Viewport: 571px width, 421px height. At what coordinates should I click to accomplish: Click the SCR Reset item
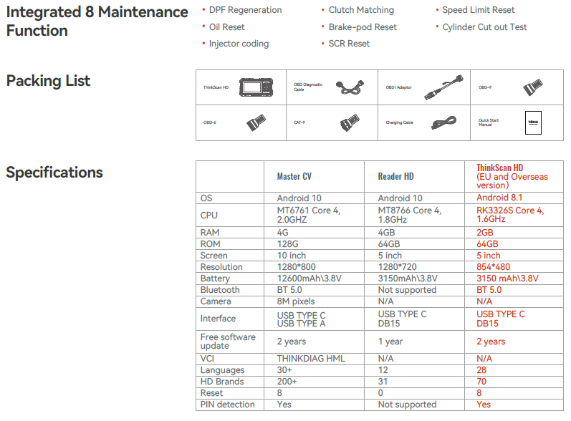coord(349,44)
